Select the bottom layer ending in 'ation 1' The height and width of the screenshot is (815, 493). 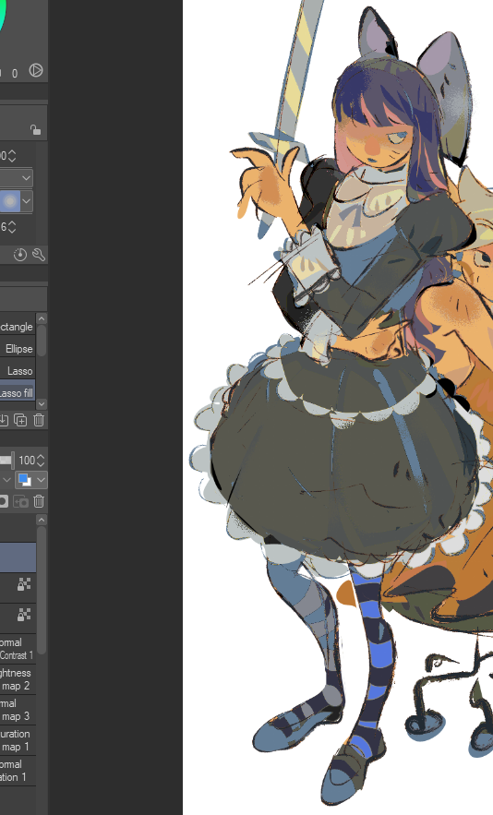(18, 771)
